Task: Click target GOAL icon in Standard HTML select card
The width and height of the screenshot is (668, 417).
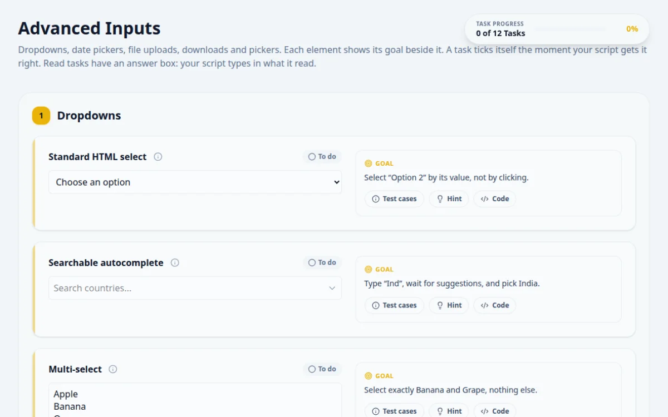Action: (368, 163)
